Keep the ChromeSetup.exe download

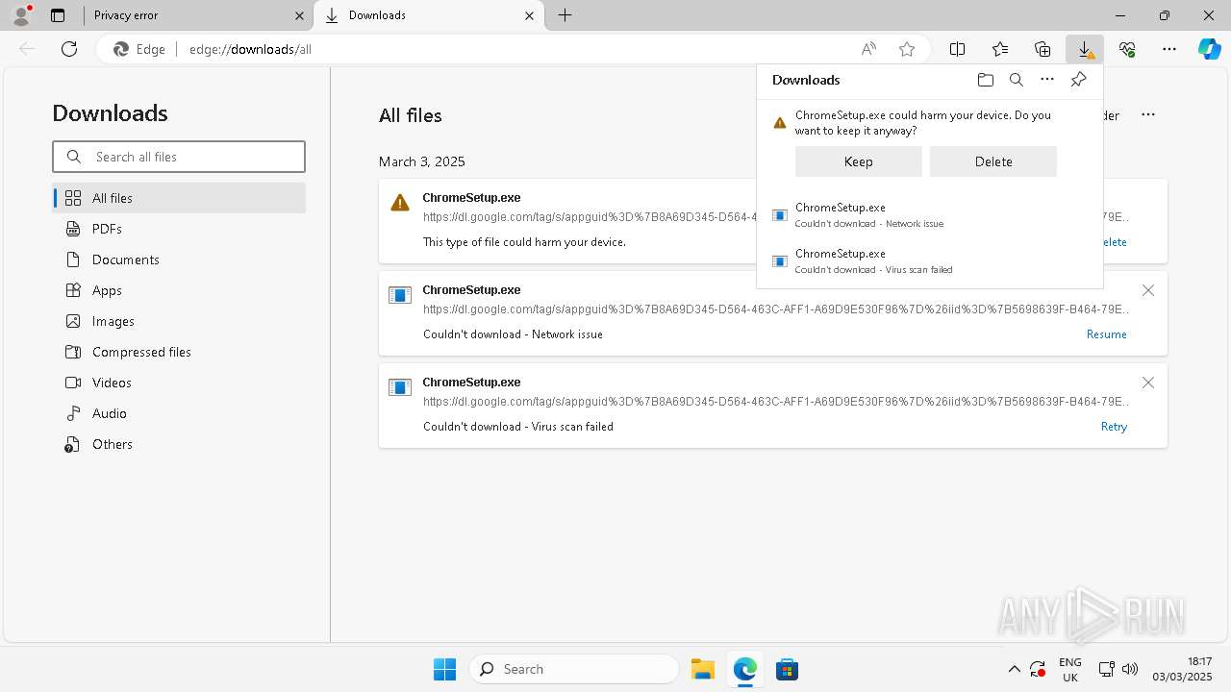[x=859, y=161]
